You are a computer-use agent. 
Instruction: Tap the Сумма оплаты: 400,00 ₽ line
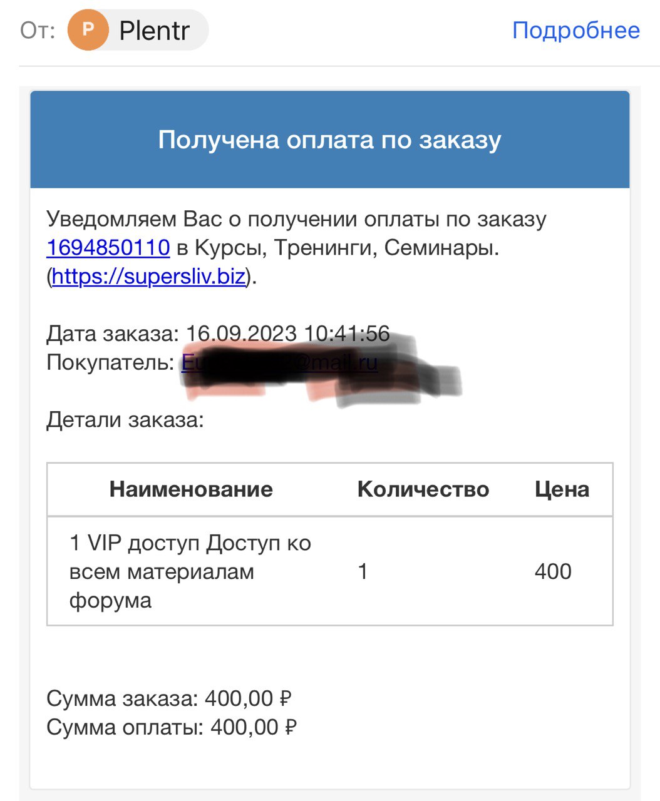click(x=172, y=727)
